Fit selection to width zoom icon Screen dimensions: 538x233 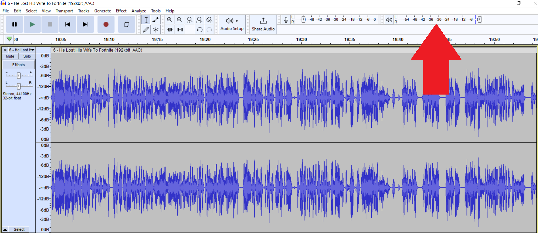[189, 20]
